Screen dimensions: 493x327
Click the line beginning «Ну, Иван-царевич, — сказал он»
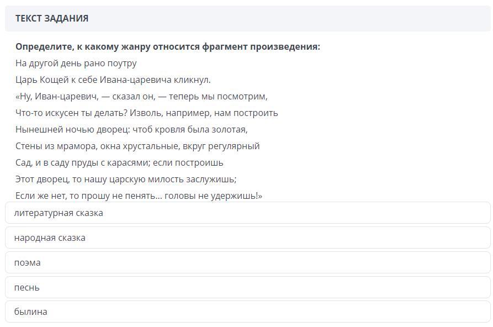tap(141, 96)
